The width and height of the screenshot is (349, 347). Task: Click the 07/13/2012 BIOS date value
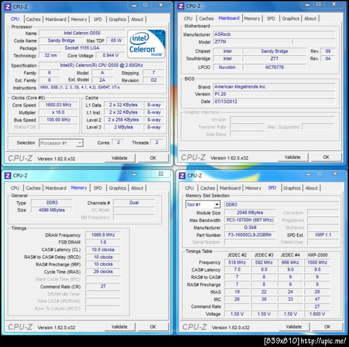click(x=274, y=102)
